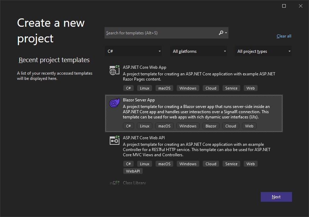
Task: Select the ASP.NET Core Web App title
Action: tap(144, 67)
